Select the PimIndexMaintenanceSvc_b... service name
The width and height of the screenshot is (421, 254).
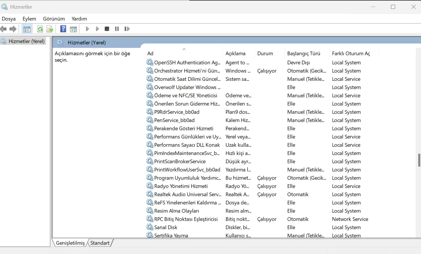(x=187, y=153)
